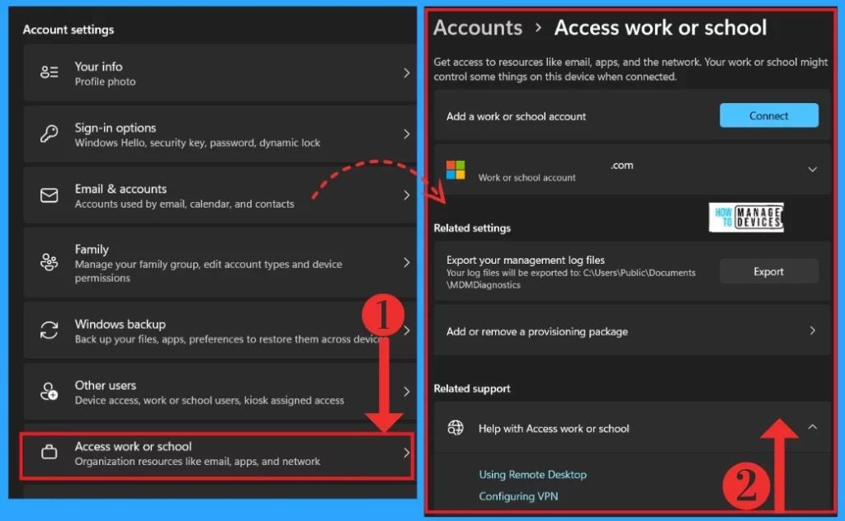Image resolution: width=845 pixels, height=521 pixels.
Task: Click the Profile photo subtitle
Action: [x=105, y=82]
